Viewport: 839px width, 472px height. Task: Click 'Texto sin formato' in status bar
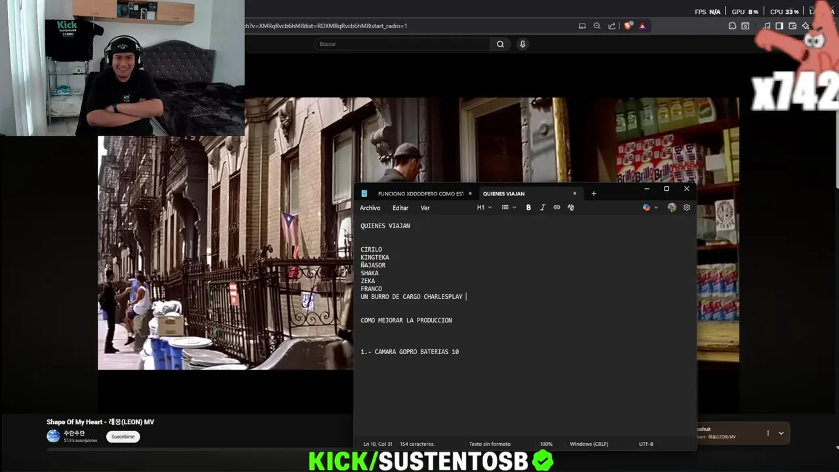point(490,444)
